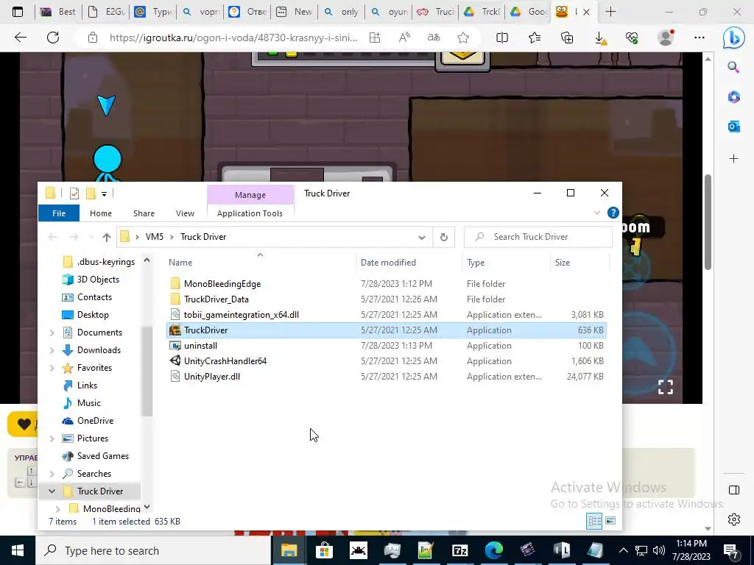Expand the Downloads tree node
Image resolution: width=754 pixels, height=565 pixels.
click(x=52, y=350)
